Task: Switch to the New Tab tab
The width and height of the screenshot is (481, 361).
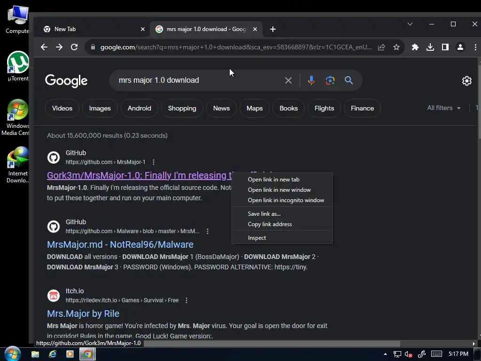Action: pyautogui.click(x=92, y=29)
